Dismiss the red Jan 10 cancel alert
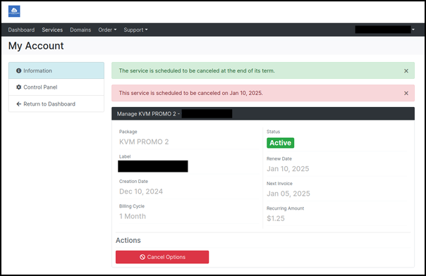426x276 pixels. (x=406, y=93)
